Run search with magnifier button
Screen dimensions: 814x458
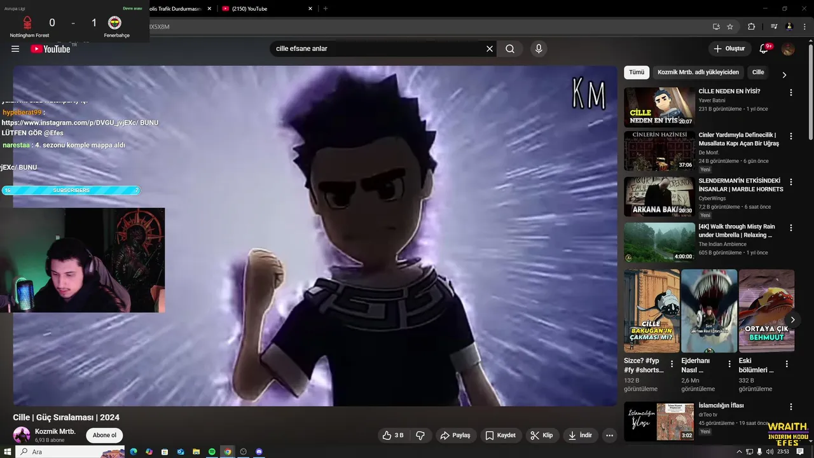coord(510,49)
